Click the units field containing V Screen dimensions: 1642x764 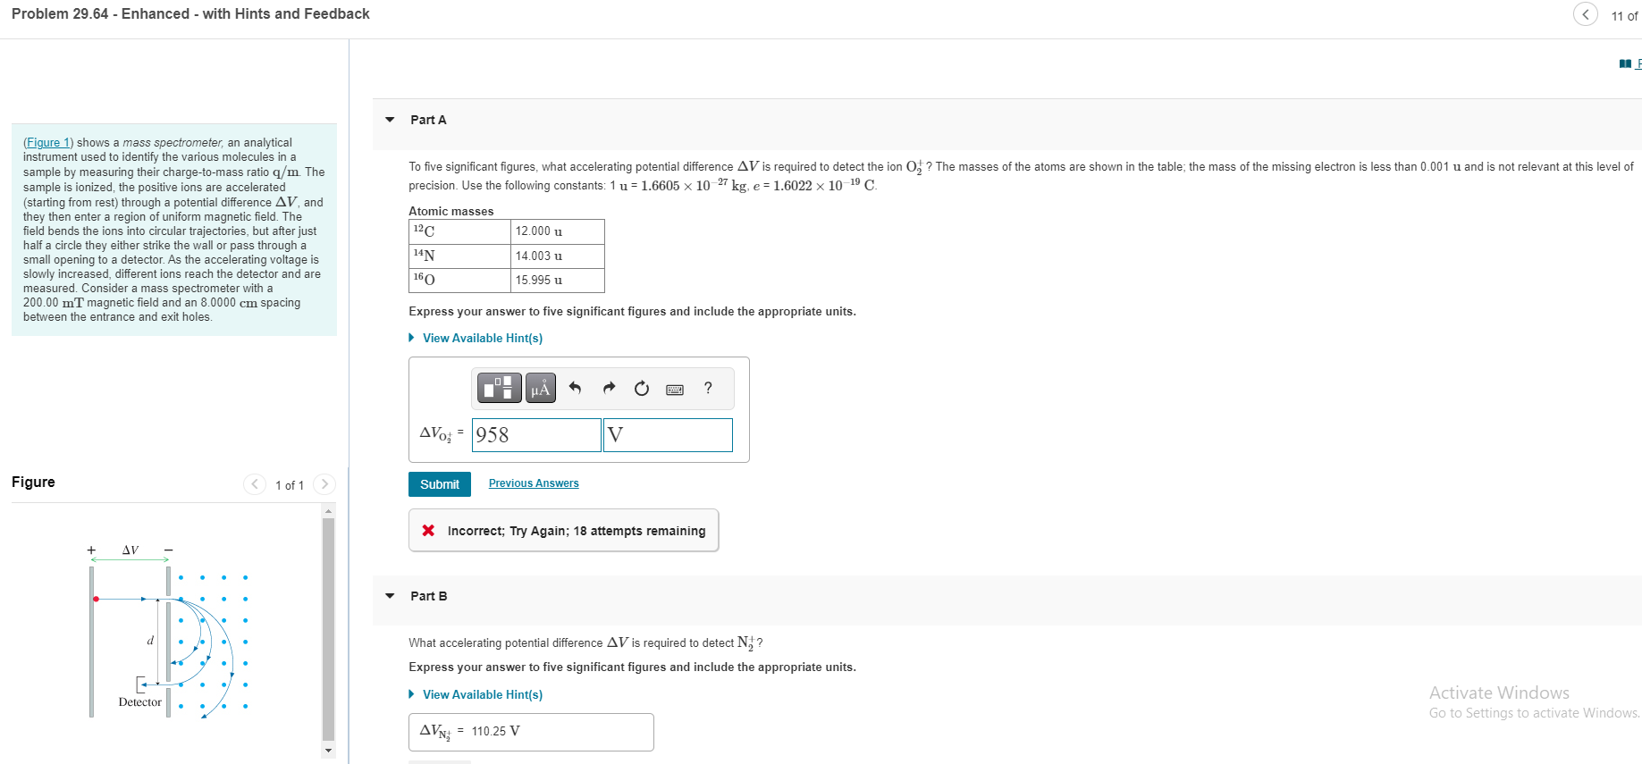(x=668, y=435)
